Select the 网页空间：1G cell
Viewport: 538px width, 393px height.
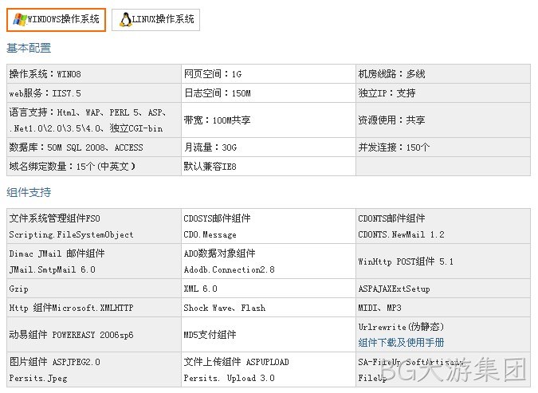[269, 74]
